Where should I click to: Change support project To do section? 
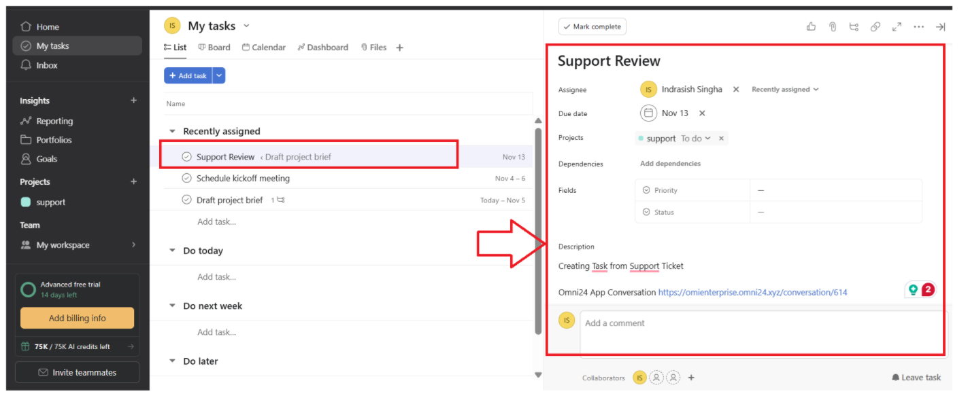coord(696,139)
